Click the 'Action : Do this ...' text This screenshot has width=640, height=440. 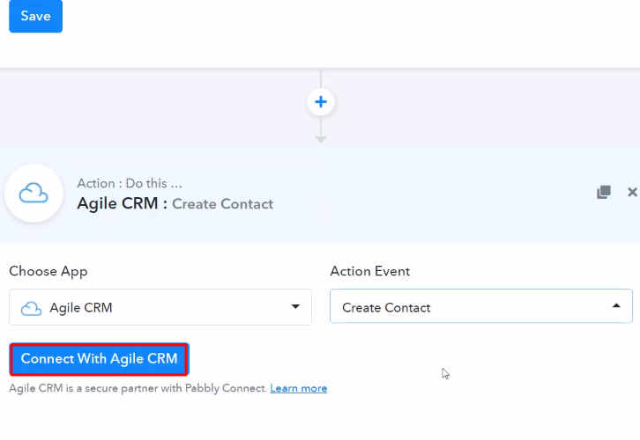pyautogui.click(x=130, y=183)
